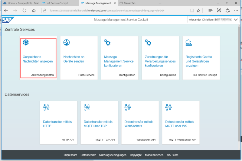Open Datentransfer mittels MQTT über WS
This screenshot has height=161, width=242.
click(x=180, y=124)
